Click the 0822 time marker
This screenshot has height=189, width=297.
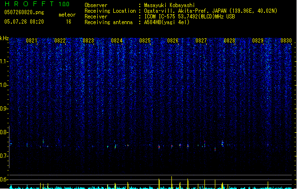pos(60,41)
